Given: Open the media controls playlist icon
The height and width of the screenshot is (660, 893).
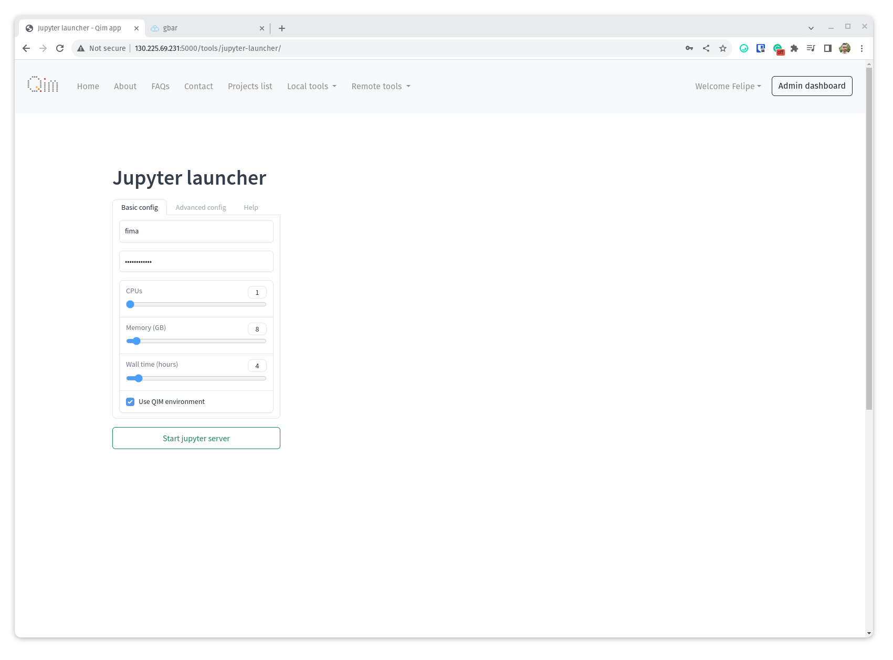Looking at the screenshot, I should pos(811,48).
